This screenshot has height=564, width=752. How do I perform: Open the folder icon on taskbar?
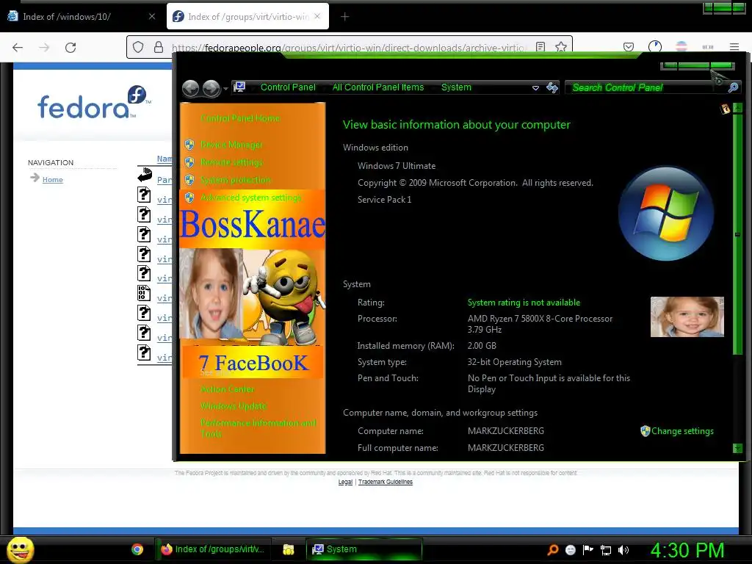[x=288, y=549]
